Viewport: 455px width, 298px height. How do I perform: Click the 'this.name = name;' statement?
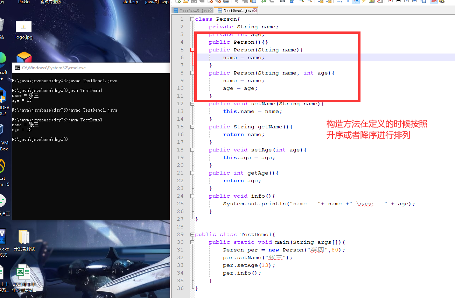[252, 111]
